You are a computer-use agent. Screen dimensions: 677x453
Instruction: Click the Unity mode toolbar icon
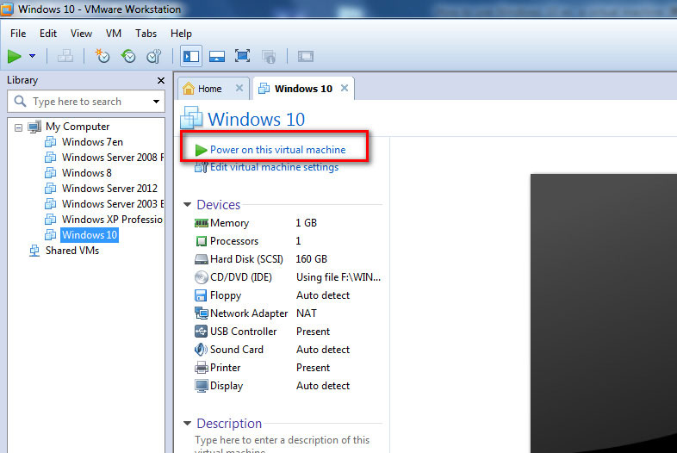click(269, 56)
